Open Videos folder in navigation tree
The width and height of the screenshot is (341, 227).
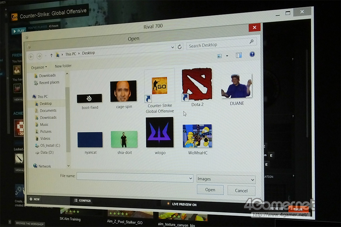point(43,139)
